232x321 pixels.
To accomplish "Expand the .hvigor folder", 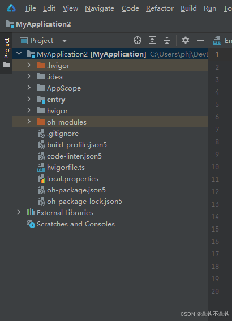I will (x=29, y=65).
